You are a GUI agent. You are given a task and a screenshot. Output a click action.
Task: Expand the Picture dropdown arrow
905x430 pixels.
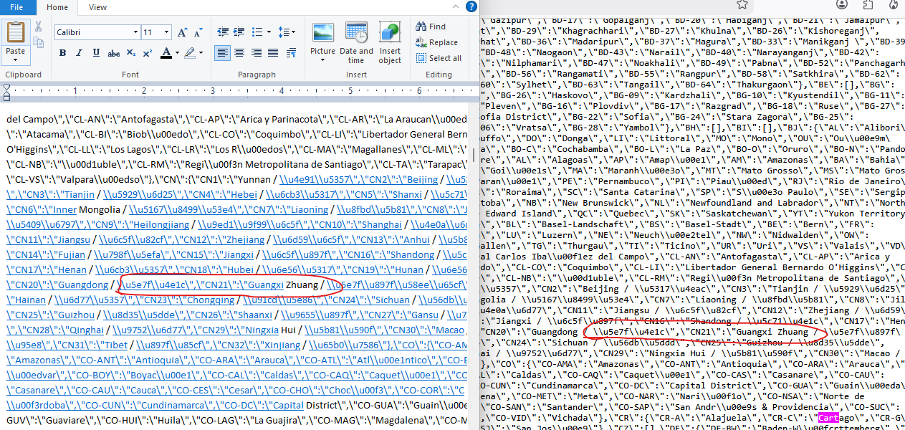(x=322, y=60)
